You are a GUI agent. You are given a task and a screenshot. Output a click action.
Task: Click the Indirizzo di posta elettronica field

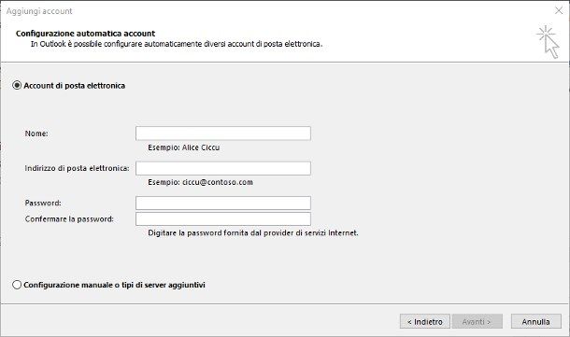point(223,168)
